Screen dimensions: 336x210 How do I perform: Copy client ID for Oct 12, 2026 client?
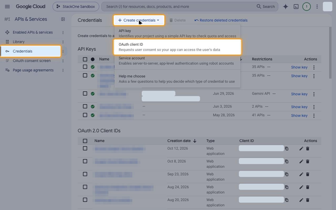tap(287, 149)
